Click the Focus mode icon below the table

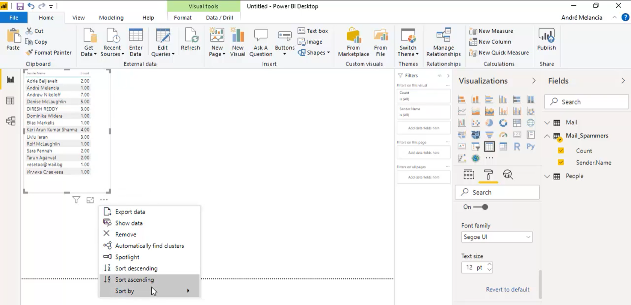pos(90,200)
